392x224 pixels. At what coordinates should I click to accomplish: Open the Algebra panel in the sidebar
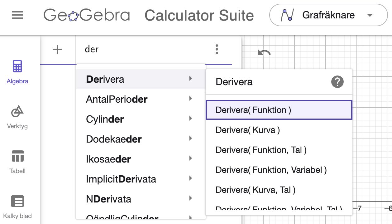click(17, 72)
